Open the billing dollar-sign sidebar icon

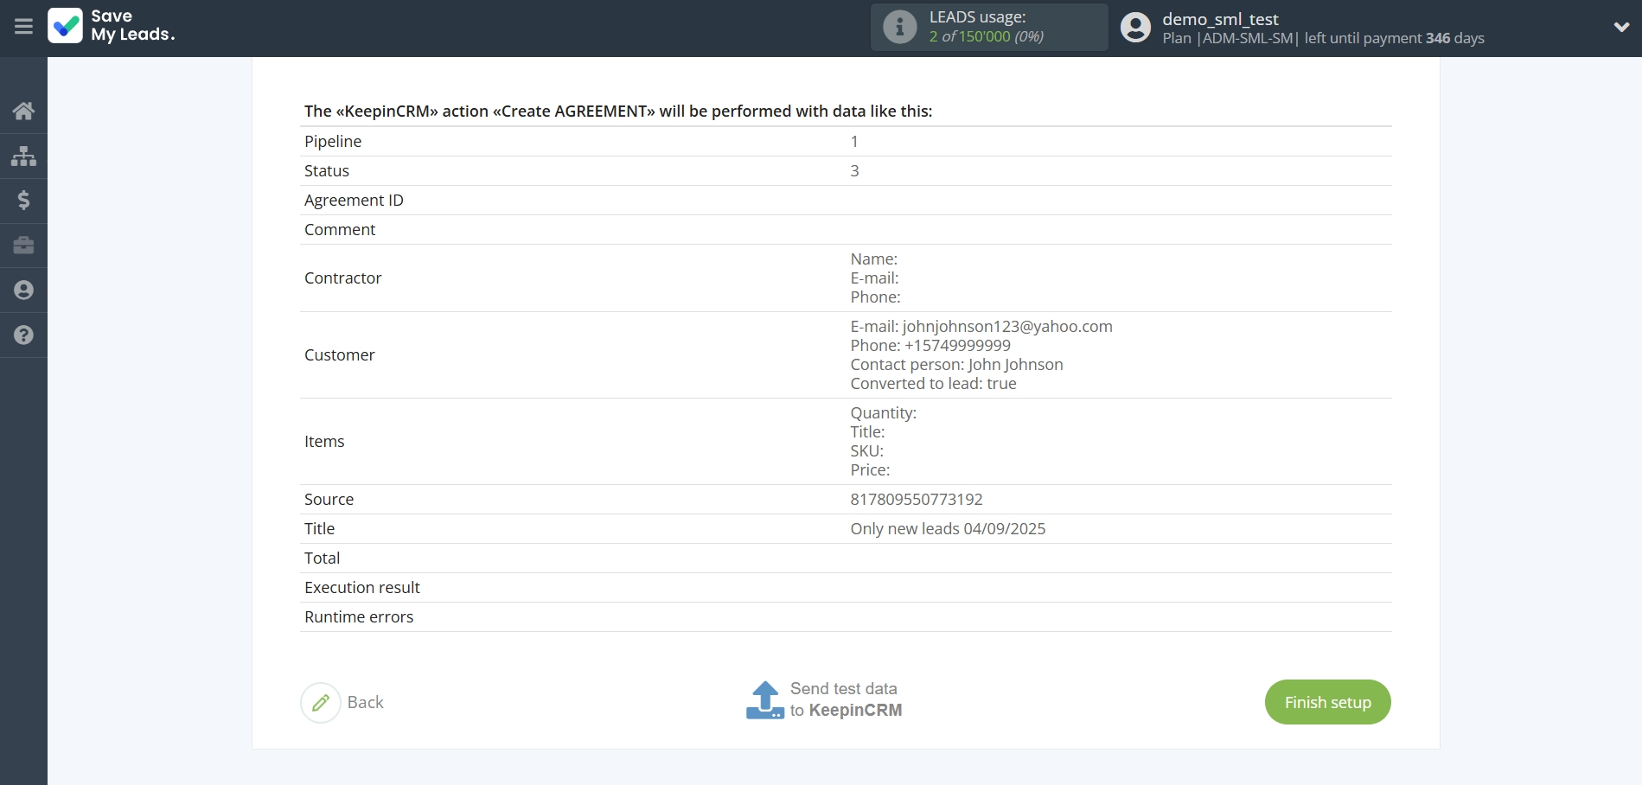point(23,201)
